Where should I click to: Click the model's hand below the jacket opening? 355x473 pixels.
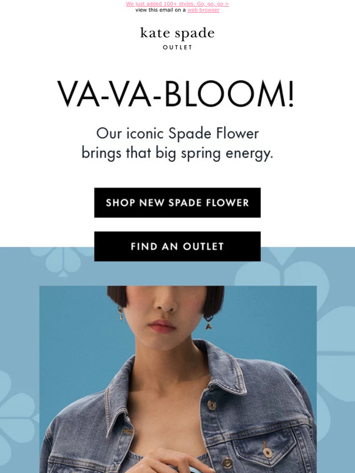coord(169,460)
